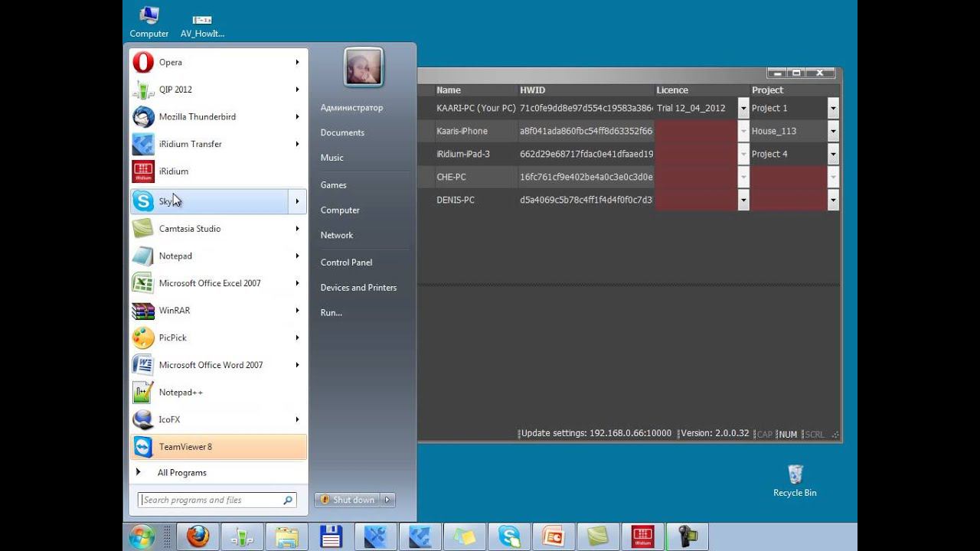Expand the Opera submenu arrow
Image resolution: width=980 pixels, height=551 pixels.
297,62
